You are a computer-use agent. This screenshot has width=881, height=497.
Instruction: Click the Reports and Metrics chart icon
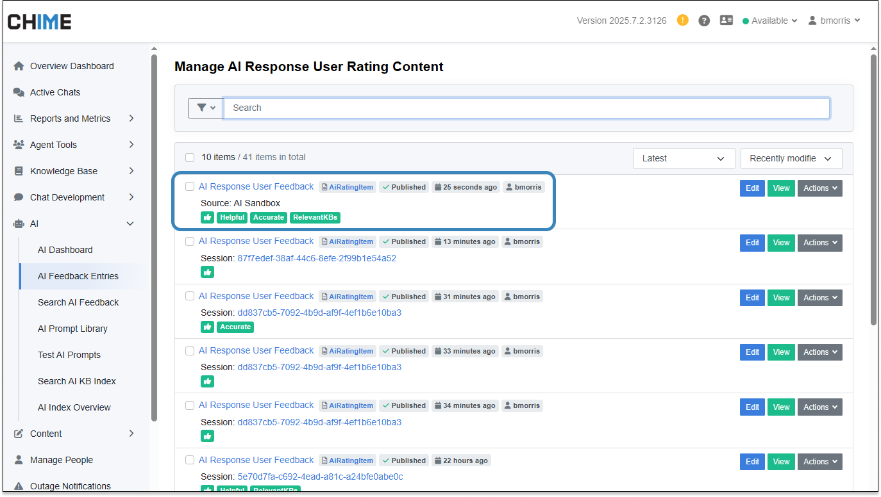coord(19,118)
